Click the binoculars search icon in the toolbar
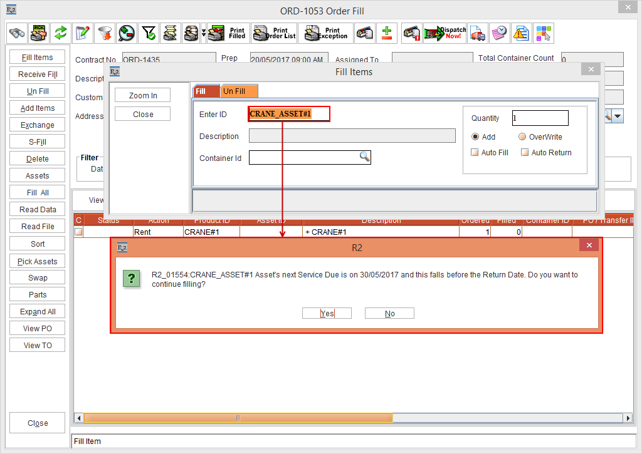The image size is (642, 454). (x=17, y=33)
